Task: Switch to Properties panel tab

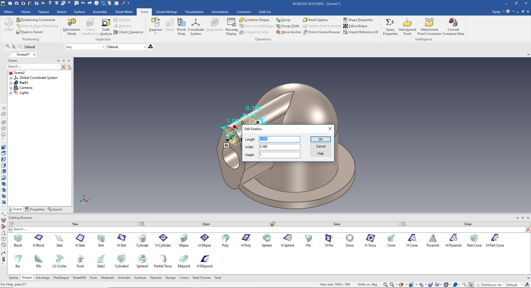Action: point(35,209)
